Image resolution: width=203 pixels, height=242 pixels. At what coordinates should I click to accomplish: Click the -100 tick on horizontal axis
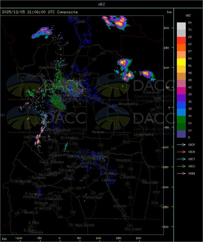click(x=19, y=238)
